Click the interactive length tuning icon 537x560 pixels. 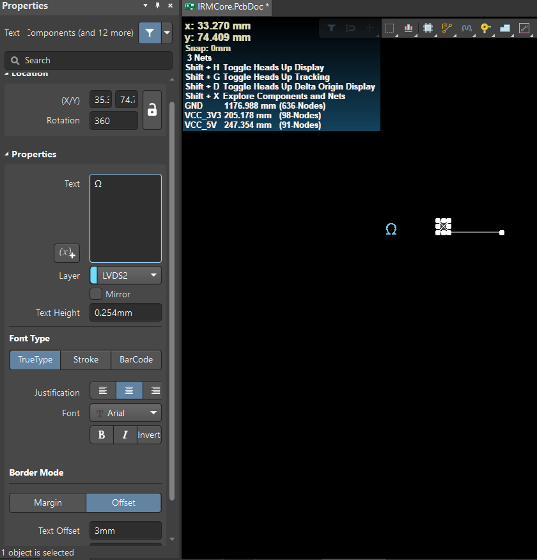point(467,28)
